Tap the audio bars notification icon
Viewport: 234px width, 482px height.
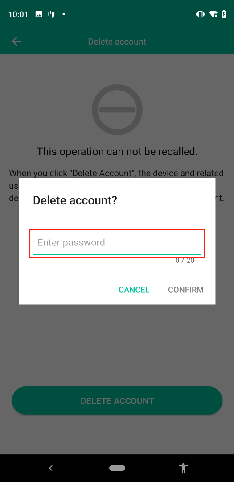[x=51, y=14]
